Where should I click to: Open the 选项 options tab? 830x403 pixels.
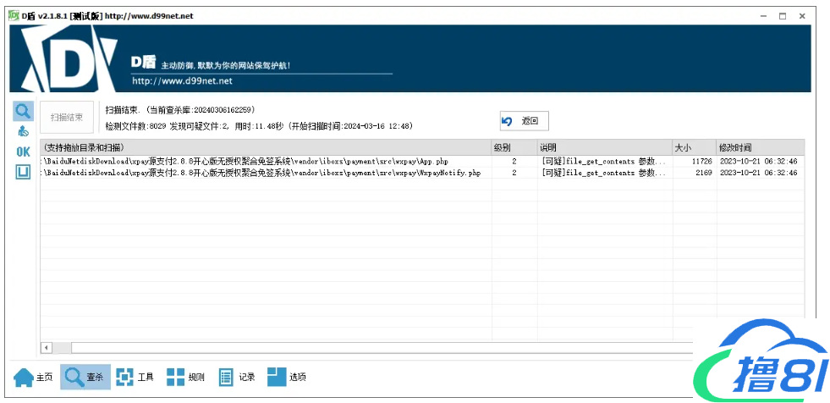point(287,377)
